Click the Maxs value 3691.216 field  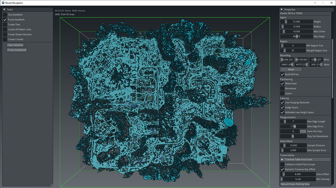316,64
